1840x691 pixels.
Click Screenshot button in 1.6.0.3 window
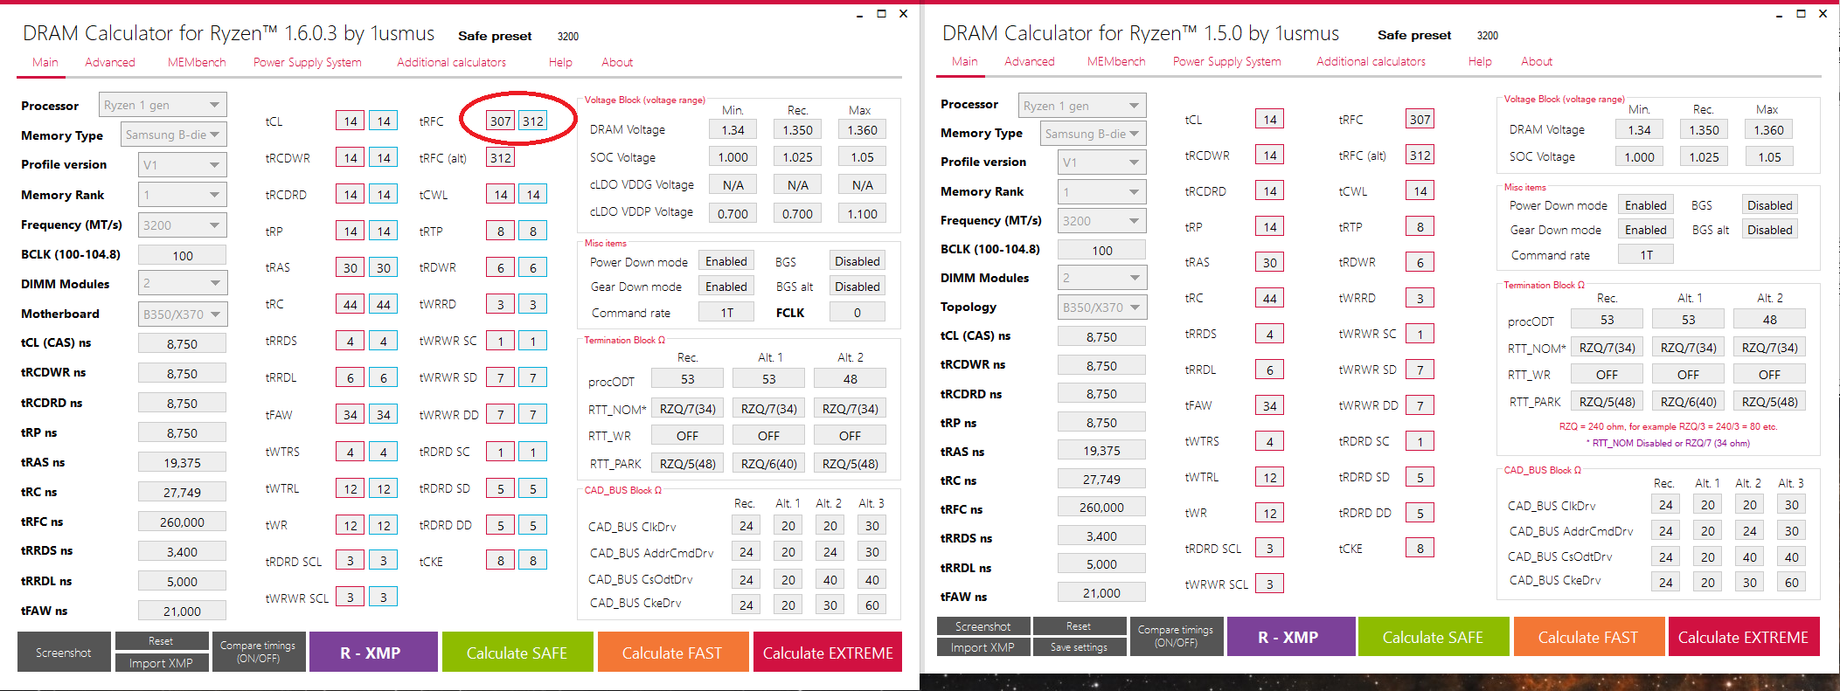click(64, 653)
